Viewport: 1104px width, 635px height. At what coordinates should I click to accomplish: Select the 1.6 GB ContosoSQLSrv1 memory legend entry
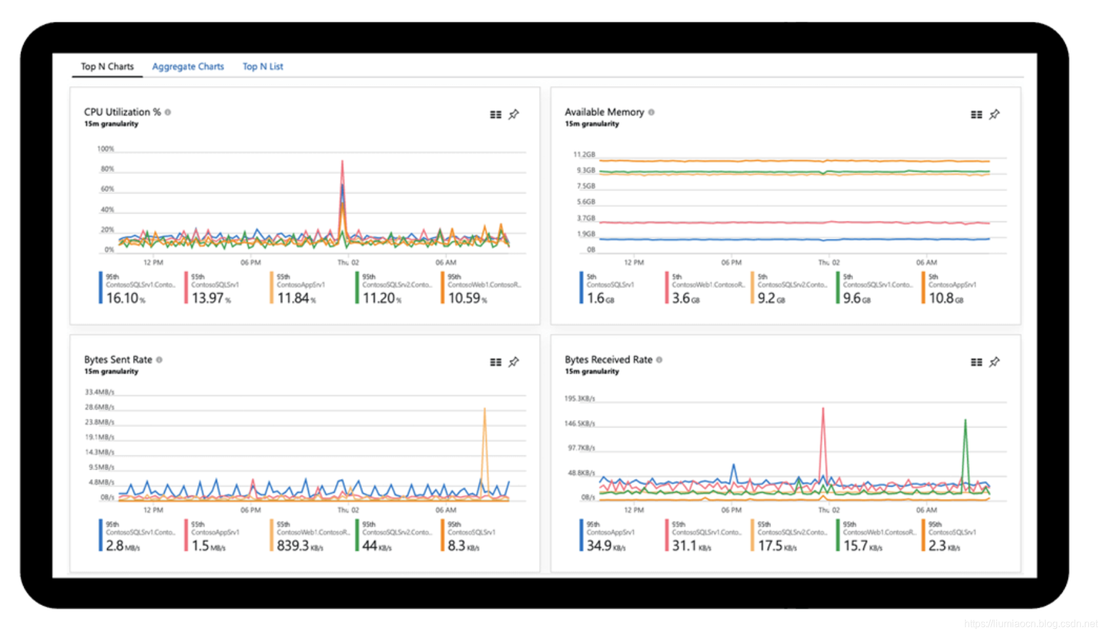608,289
